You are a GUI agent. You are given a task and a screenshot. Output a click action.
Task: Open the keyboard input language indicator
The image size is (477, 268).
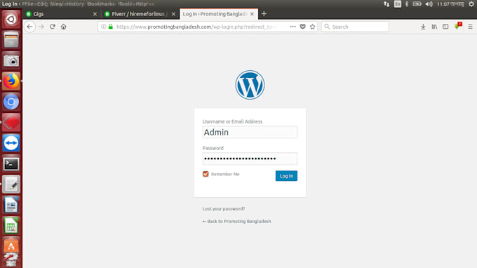[x=397, y=4]
